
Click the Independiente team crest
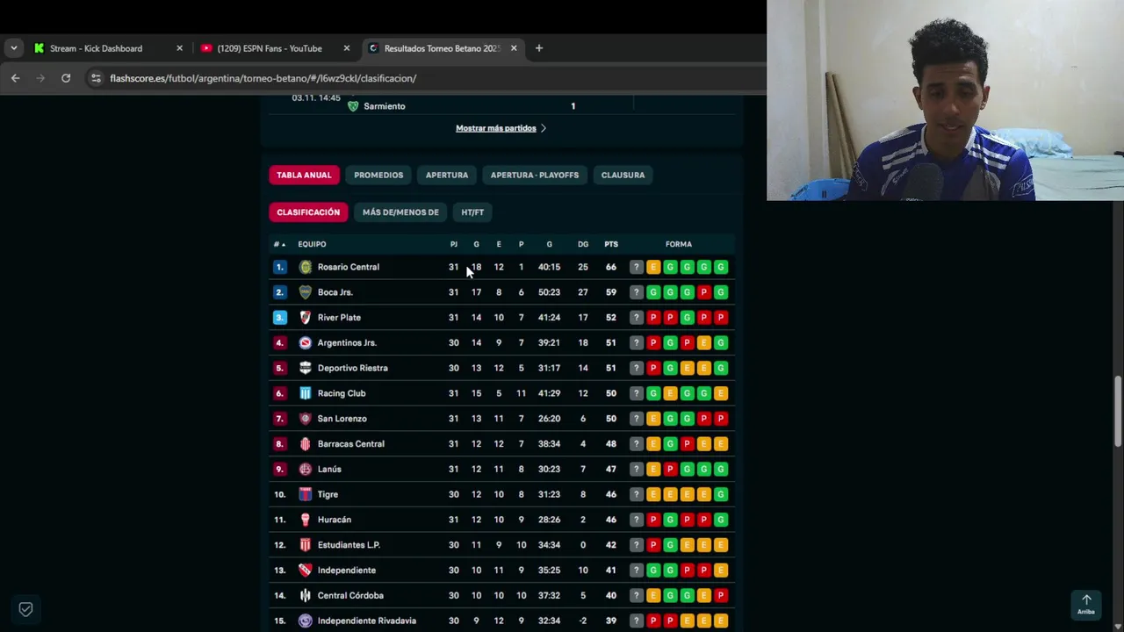(306, 571)
